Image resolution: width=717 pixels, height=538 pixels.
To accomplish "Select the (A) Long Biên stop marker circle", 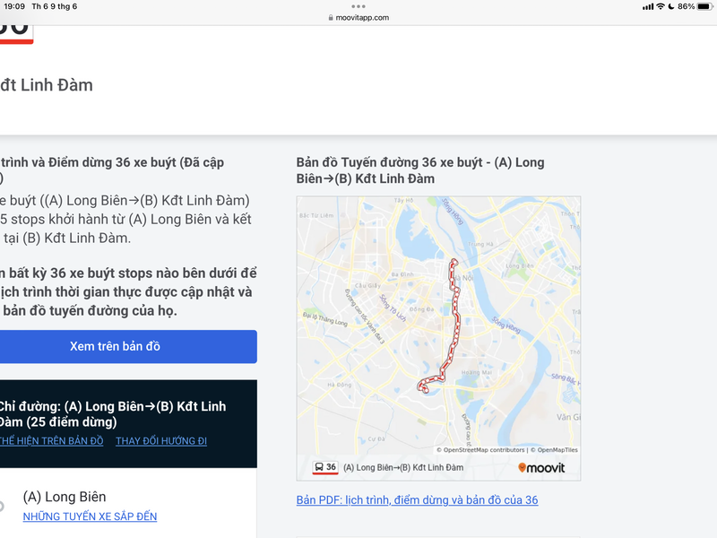I will click(2, 506).
